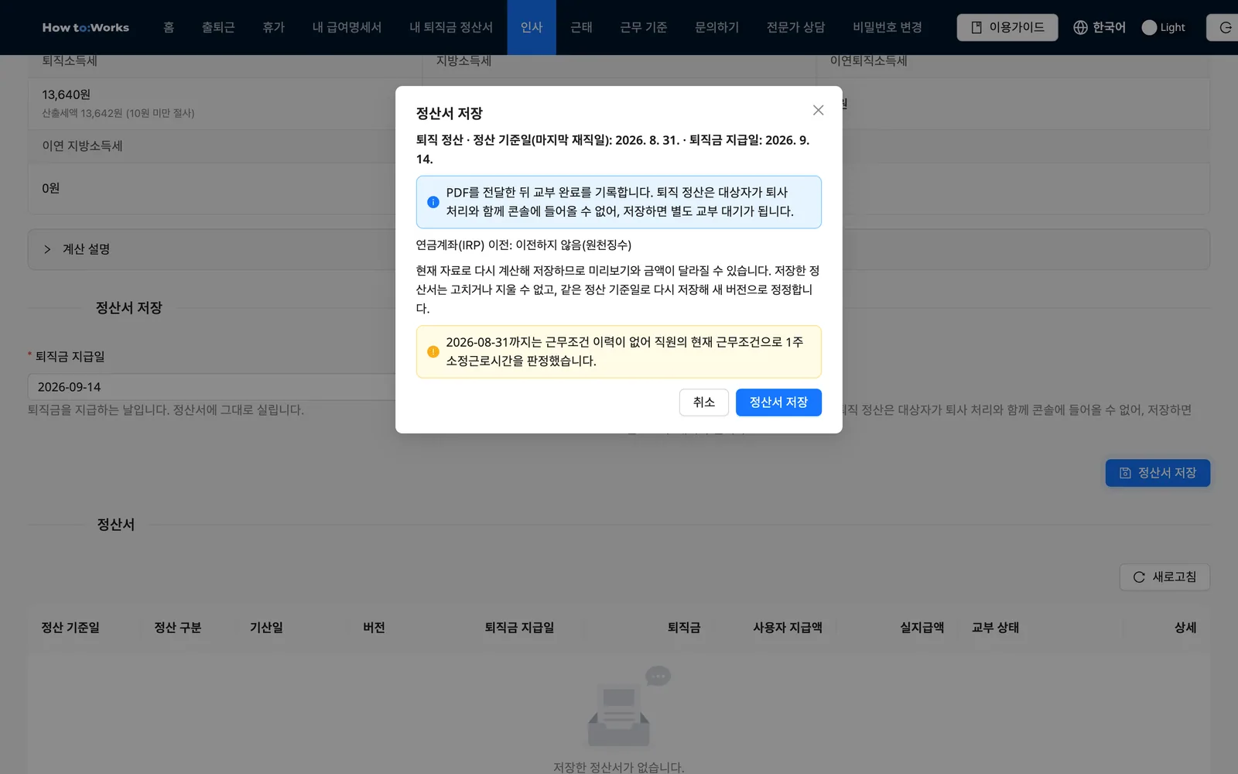1238x774 pixels.
Task: Click the refresh icon in 새로고침
Action: [x=1139, y=577]
